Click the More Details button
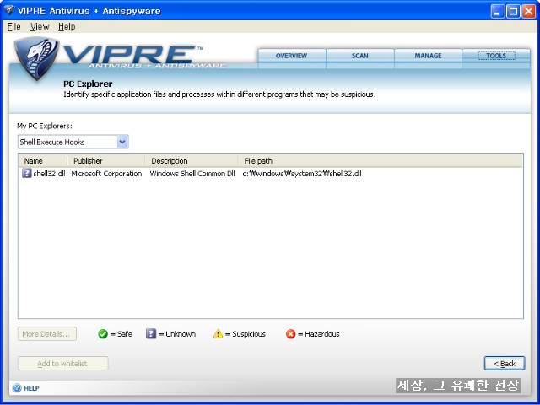Screen dimensions: 540x405 coord(47,334)
